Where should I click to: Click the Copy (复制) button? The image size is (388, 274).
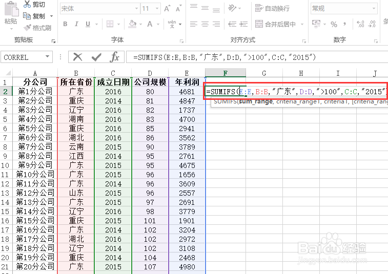tap(34, 16)
